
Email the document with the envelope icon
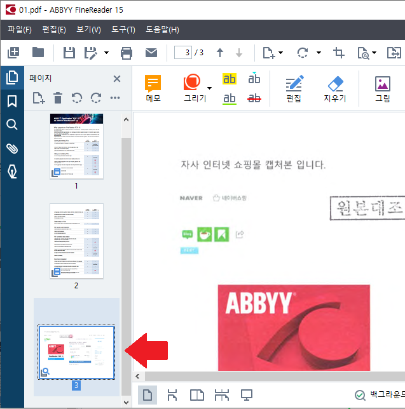151,53
